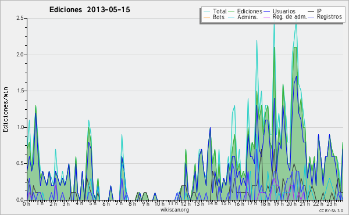Click the 2.5 y-axis value

pos(20,18)
